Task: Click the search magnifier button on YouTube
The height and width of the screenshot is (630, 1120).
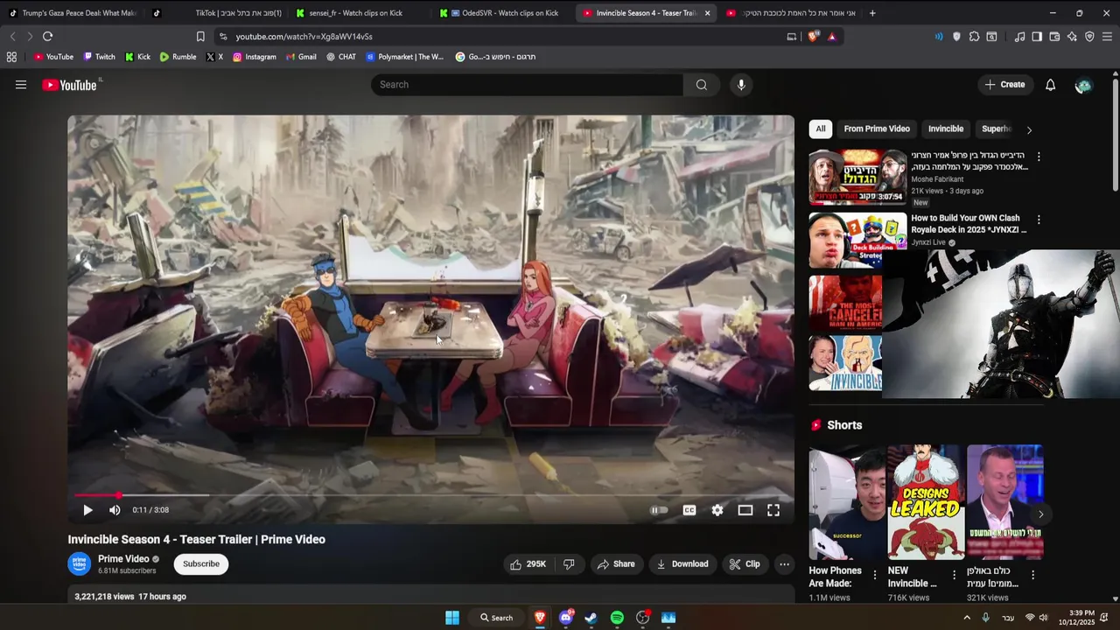Action: click(x=701, y=85)
